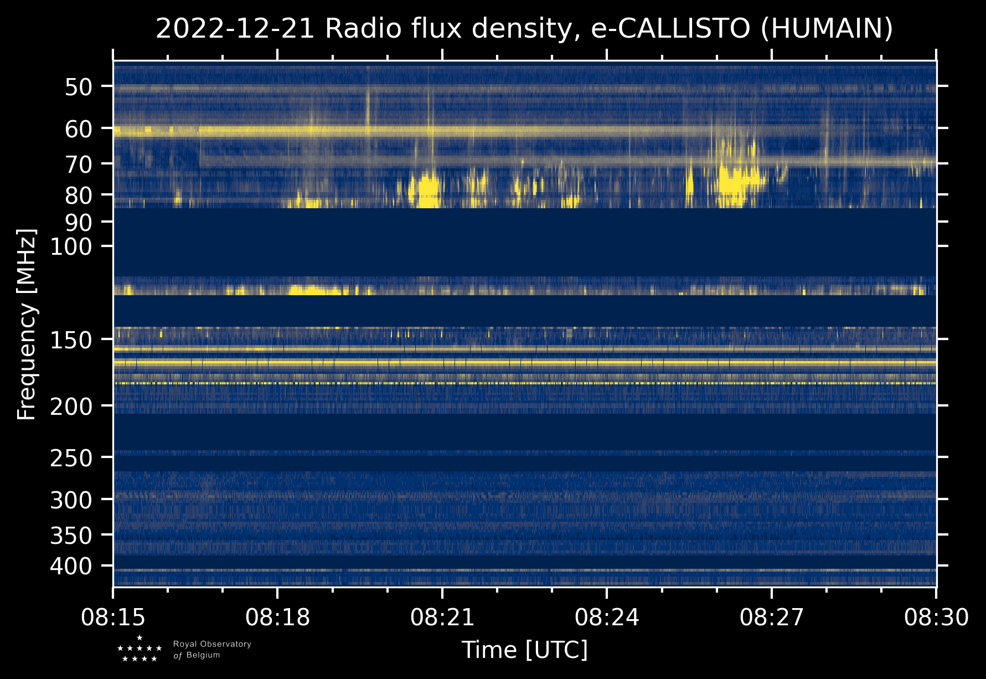Select the 08:27 time tick label
This screenshot has height=679, width=986.
[x=772, y=617]
